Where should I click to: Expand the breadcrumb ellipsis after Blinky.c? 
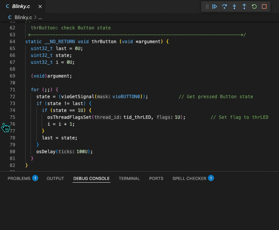pos(40,17)
